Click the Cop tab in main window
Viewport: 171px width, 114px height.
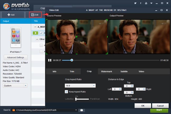click(43, 8)
